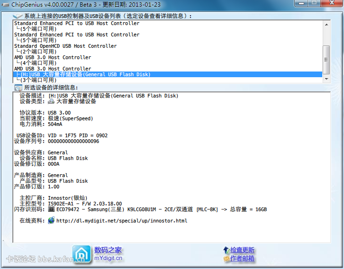Click the 系统上连接的USB控制器 header label
This screenshot has width=344, height=269.
click(x=108, y=16)
